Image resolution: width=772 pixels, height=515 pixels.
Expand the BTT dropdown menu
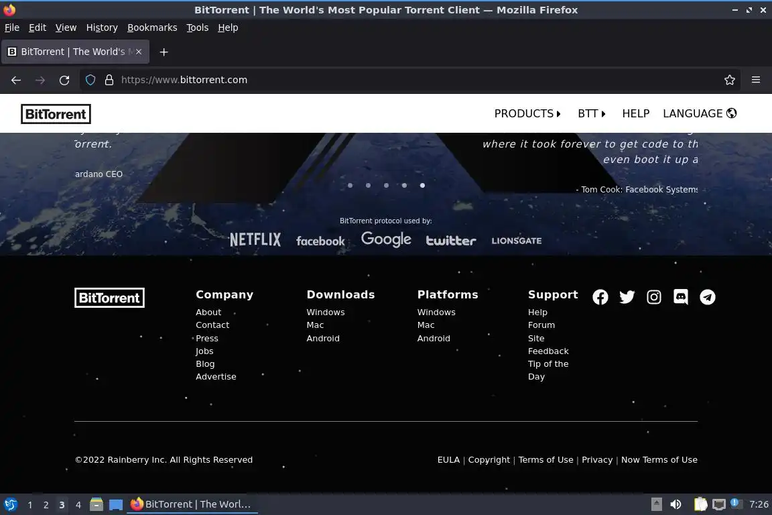591,114
